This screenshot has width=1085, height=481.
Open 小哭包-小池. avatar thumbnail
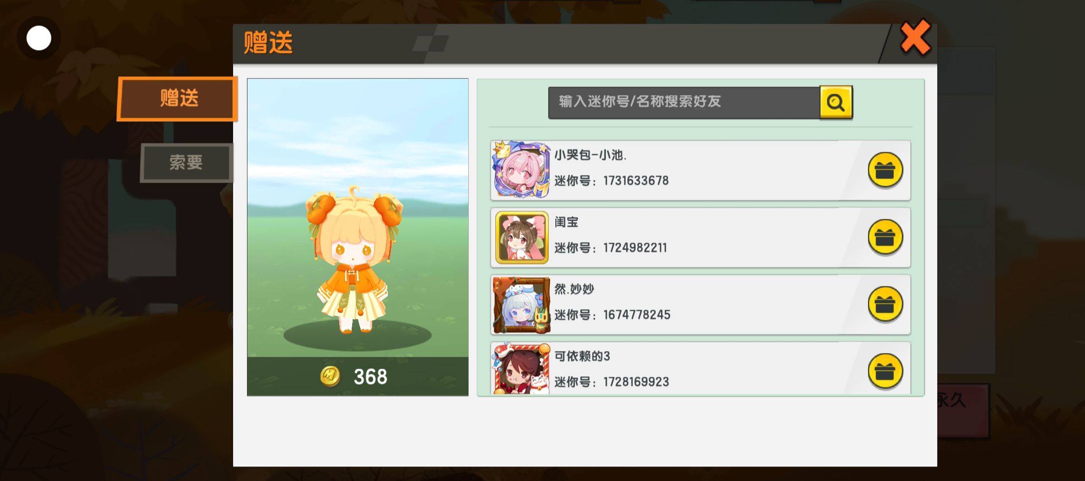pyautogui.click(x=521, y=169)
